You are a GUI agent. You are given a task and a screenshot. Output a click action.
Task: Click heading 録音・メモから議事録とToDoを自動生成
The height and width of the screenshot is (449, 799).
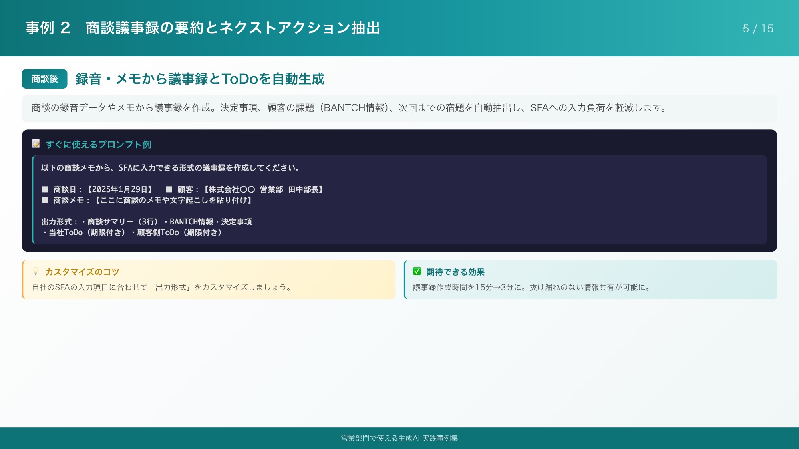(x=200, y=79)
